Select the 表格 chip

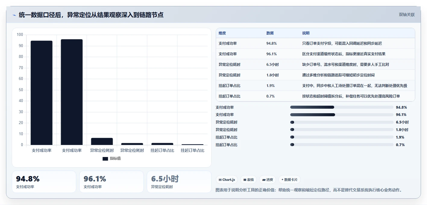(x=248, y=180)
